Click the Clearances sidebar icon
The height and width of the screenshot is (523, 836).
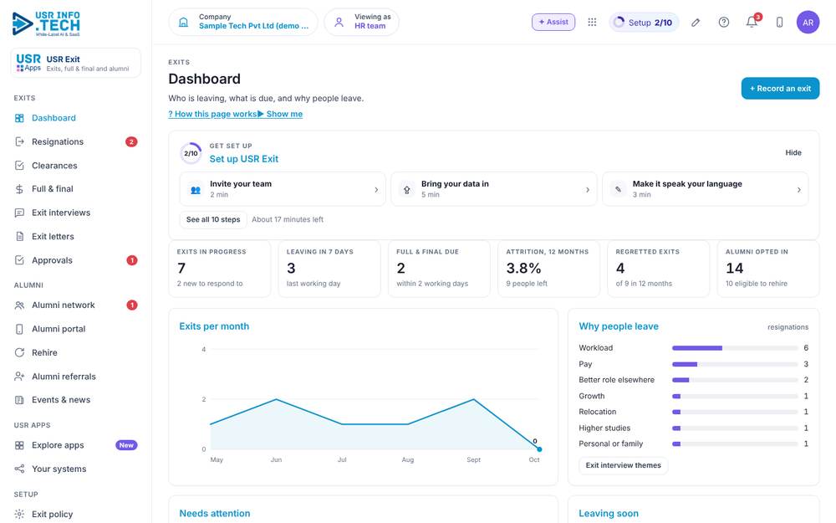(x=20, y=166)
